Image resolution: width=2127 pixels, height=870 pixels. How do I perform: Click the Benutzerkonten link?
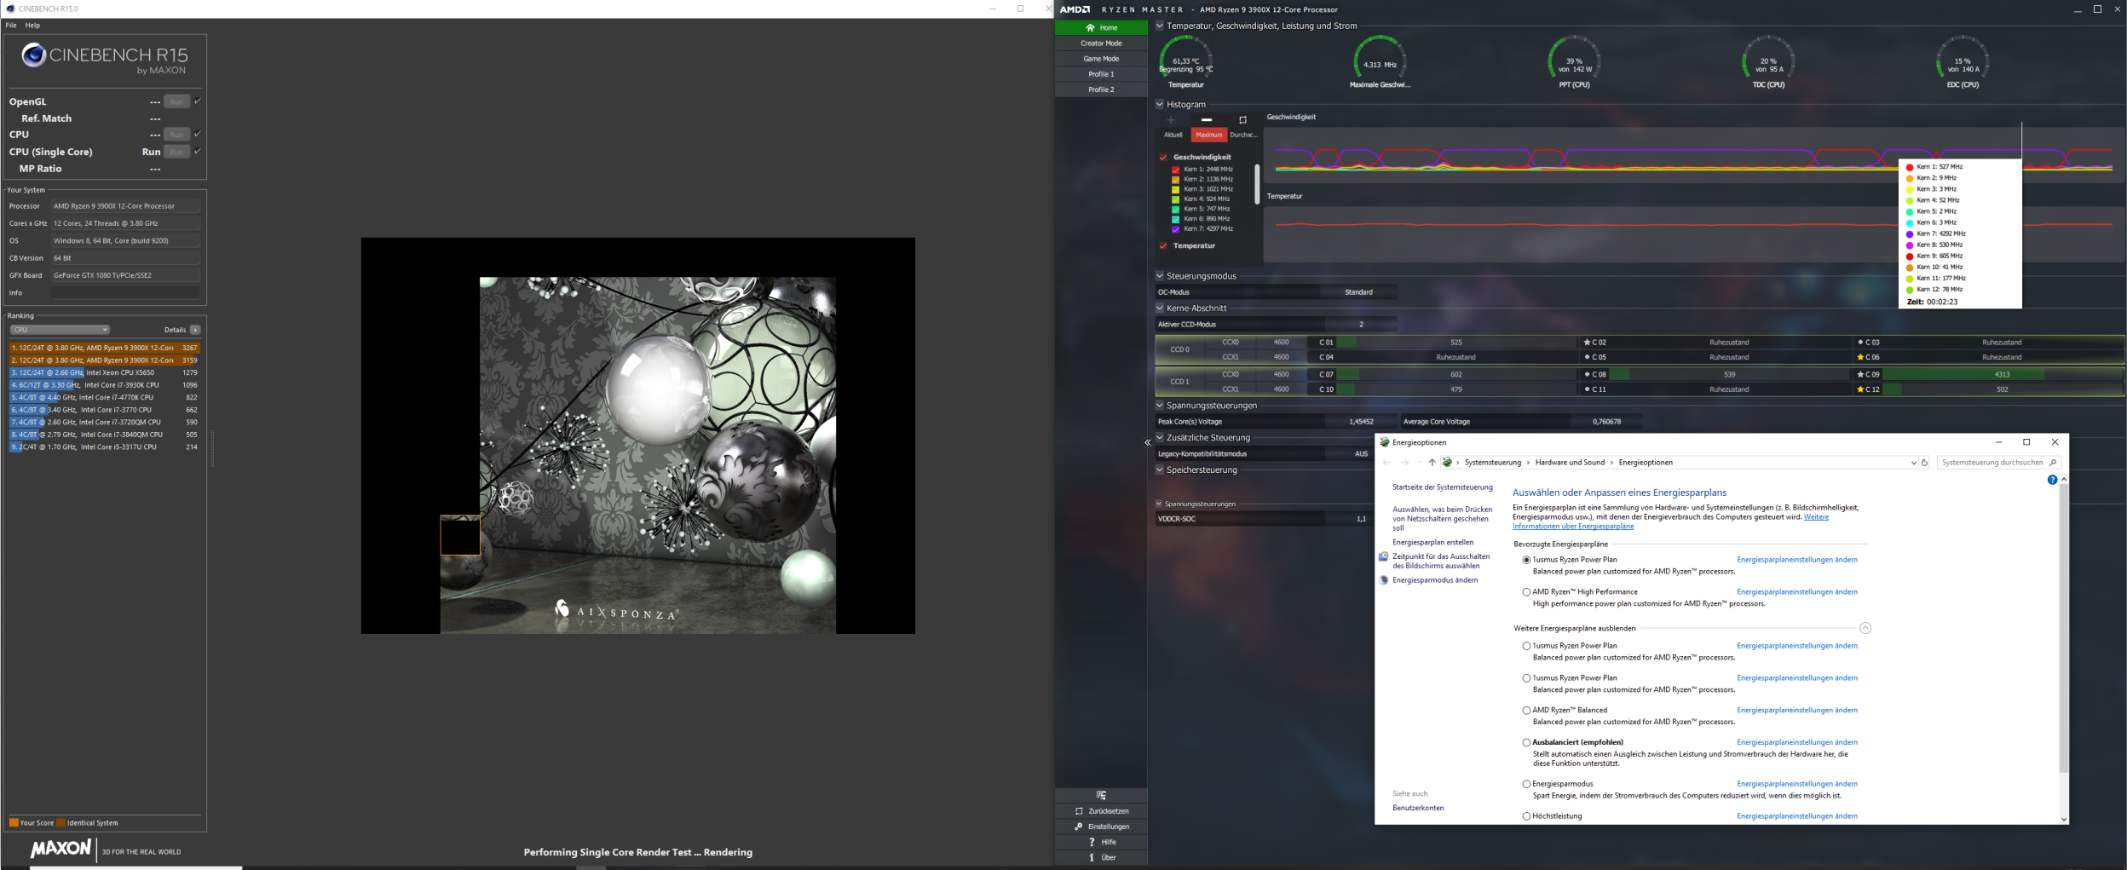point(1418,808)
